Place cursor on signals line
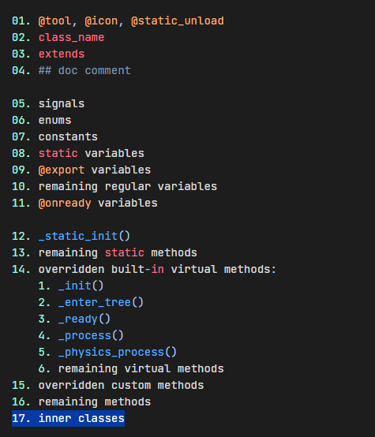The width and height of the screenshot is (375, 437). tap(62, 103)
